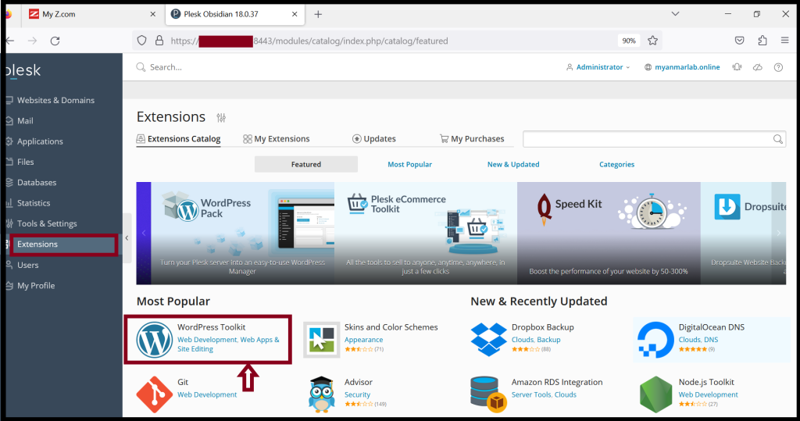Click the DigitalOcean DNS logo icon
The width and height of the screenshot is (800, 421).
point(655,340)
